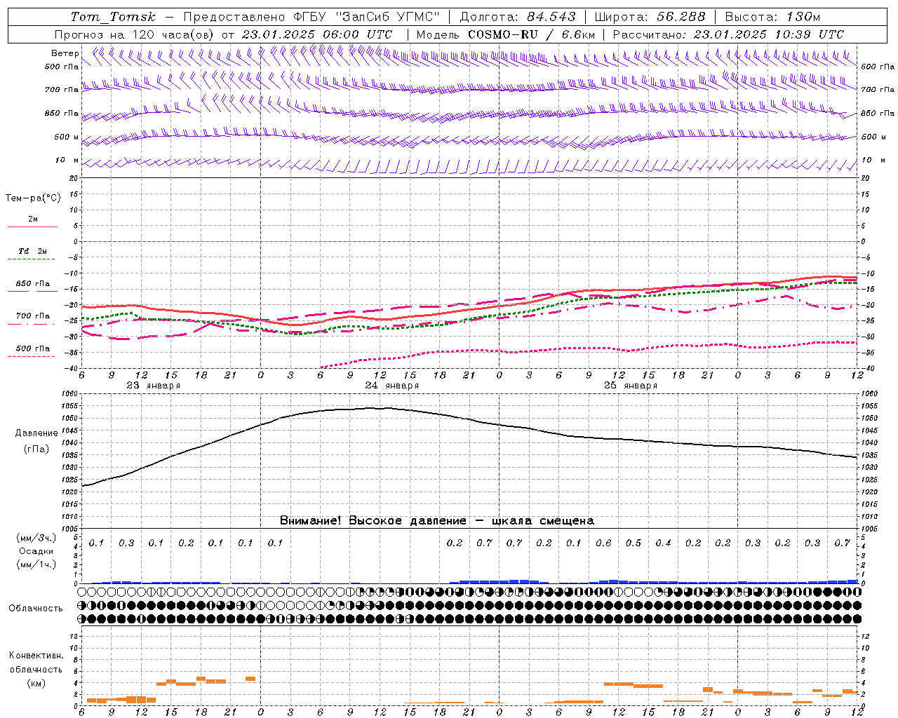Click the 0.5 precipitation value
This screenshot has height=718, width=898.
click(634, 543)
